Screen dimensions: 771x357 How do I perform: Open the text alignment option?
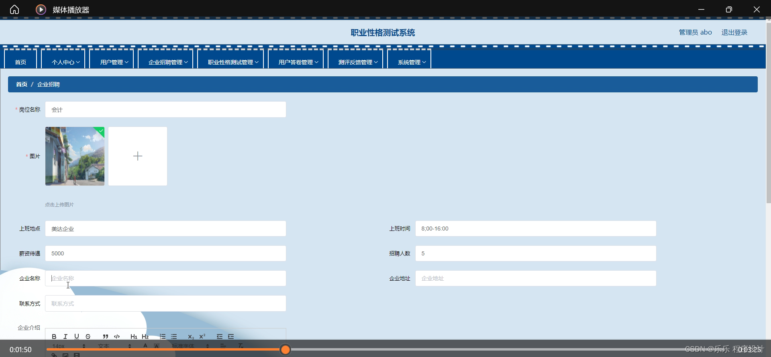pos(223,346)
